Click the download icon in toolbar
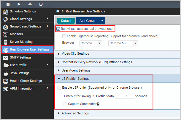Image resolution: width=181 pixels, height=120 pixels. click(x=30, y=4)
